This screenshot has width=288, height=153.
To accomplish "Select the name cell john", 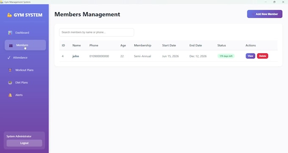I will click(x=76, y=56).
